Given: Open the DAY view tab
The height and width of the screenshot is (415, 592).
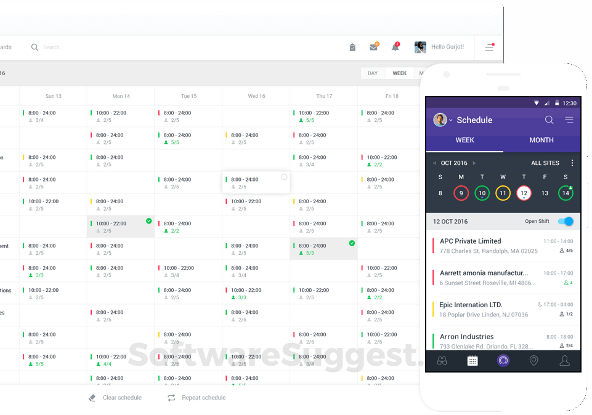Looking at the screenshot, I should tap(372, 73).
